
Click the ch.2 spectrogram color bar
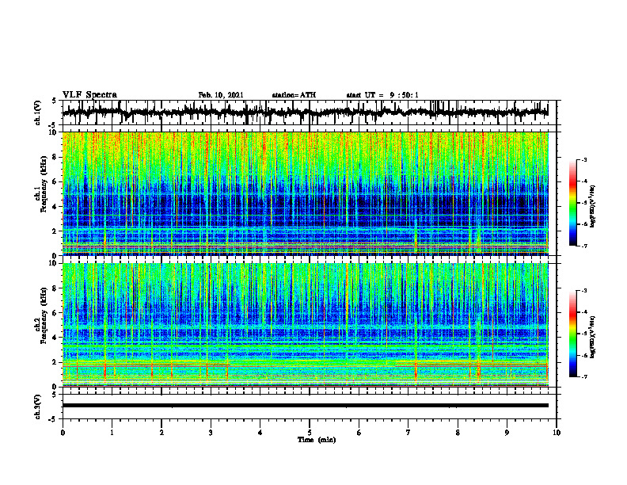[x=572, y=334]
